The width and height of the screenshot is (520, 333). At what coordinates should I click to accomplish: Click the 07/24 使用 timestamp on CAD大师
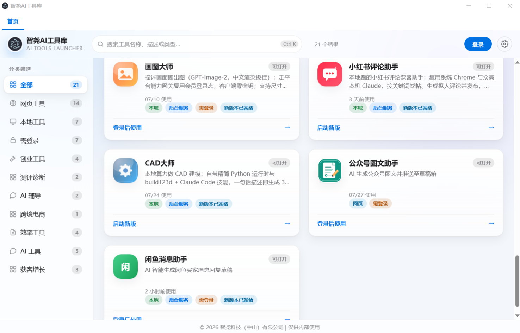click(158, 195)
